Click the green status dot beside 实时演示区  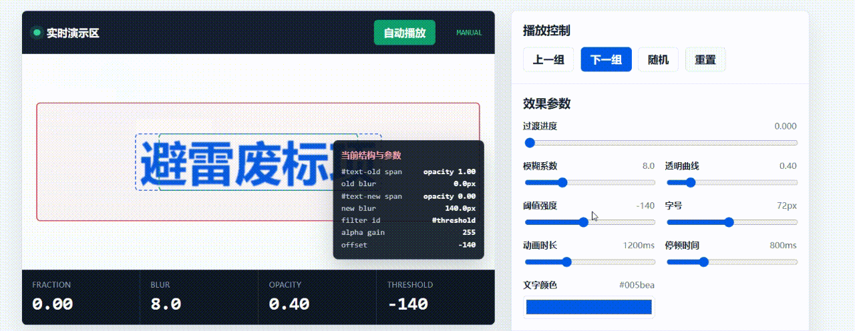[x=37, y=32]
